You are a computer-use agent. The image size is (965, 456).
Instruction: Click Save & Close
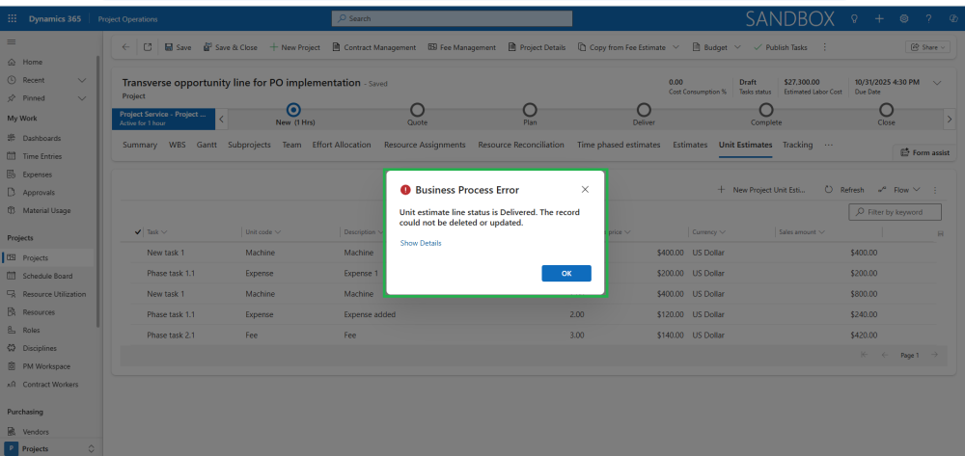coord(231,47)
